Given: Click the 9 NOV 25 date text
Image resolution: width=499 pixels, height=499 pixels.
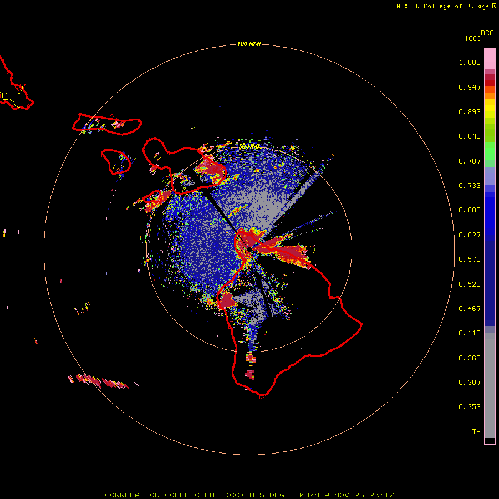Looking at the screenshot, I should 344,495.
